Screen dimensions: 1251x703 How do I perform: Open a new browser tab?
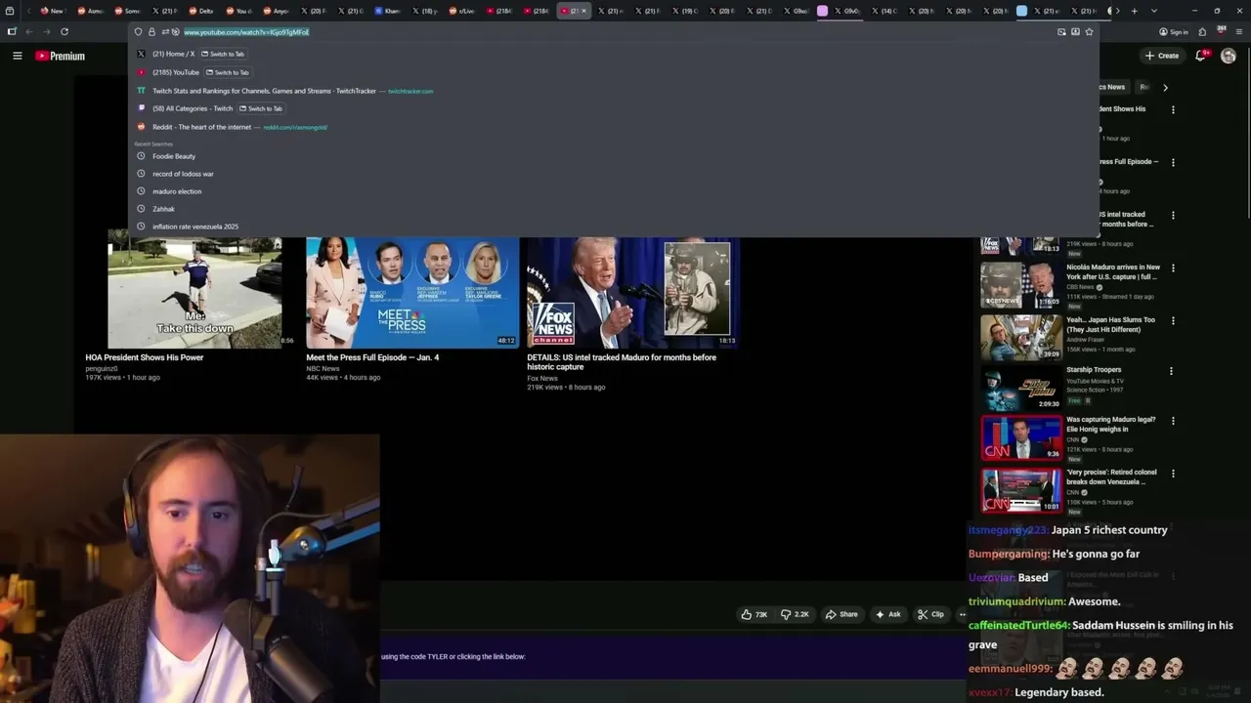coord(1134,11)
